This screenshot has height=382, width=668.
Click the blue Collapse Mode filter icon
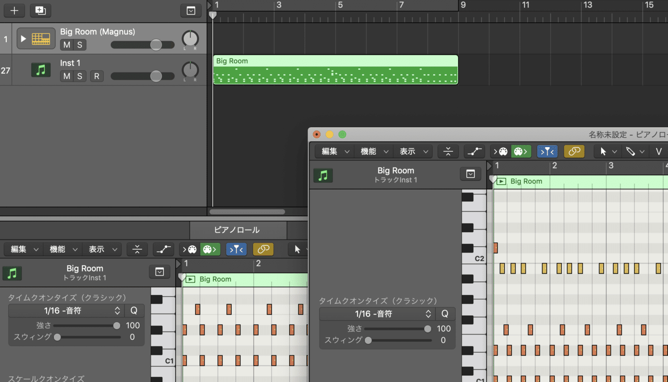(547, 151)
